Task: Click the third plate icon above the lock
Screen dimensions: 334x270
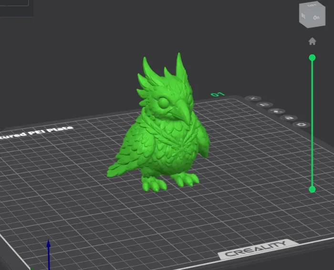Action: point(276,111)
